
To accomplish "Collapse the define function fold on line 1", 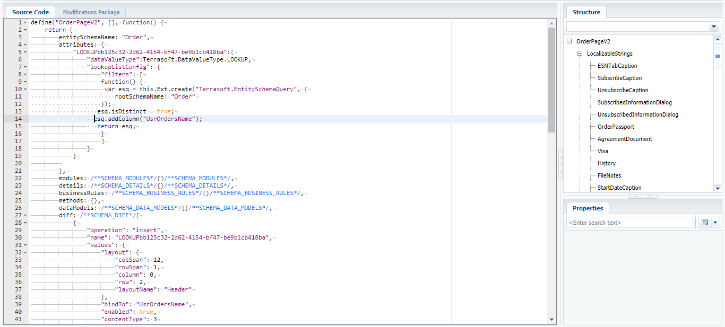I will tap(25, 22).
